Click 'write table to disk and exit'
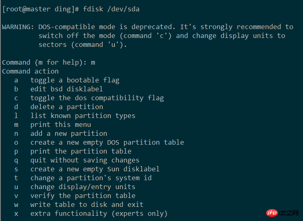Screen dimensions: 303x221 (87, 204)
